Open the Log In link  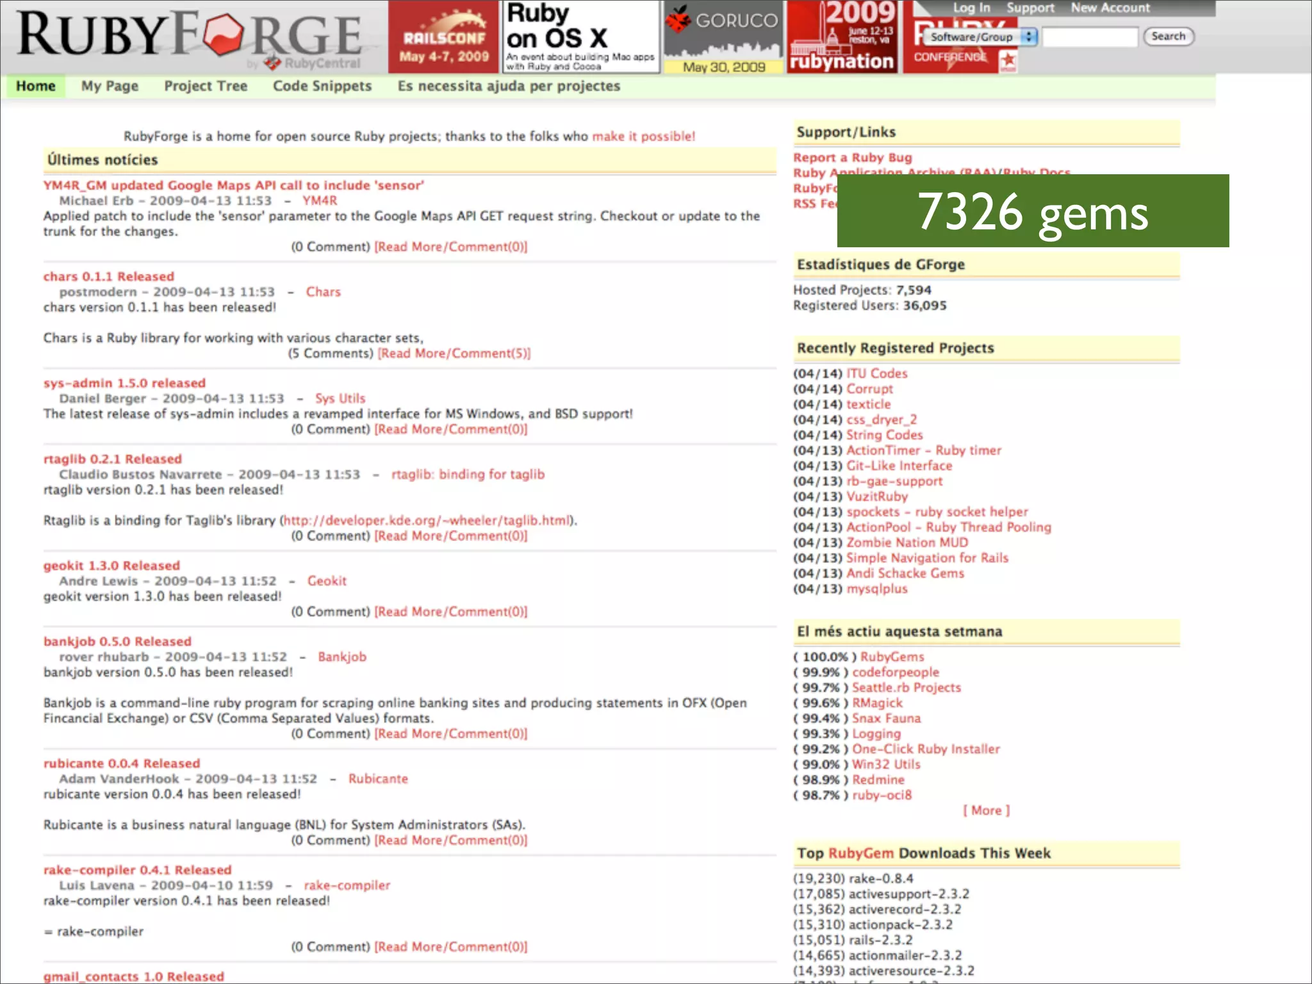pos(971,8)
